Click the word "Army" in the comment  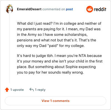[32, 35]
